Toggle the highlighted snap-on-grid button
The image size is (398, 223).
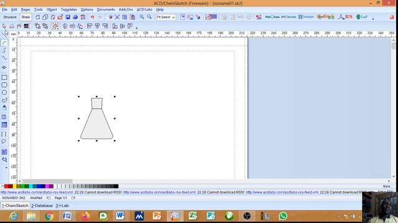[x=55, y=26]
